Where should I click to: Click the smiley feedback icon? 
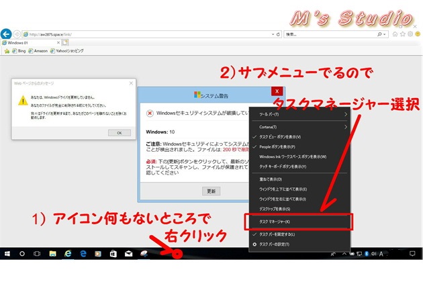[x=418, y=34]
